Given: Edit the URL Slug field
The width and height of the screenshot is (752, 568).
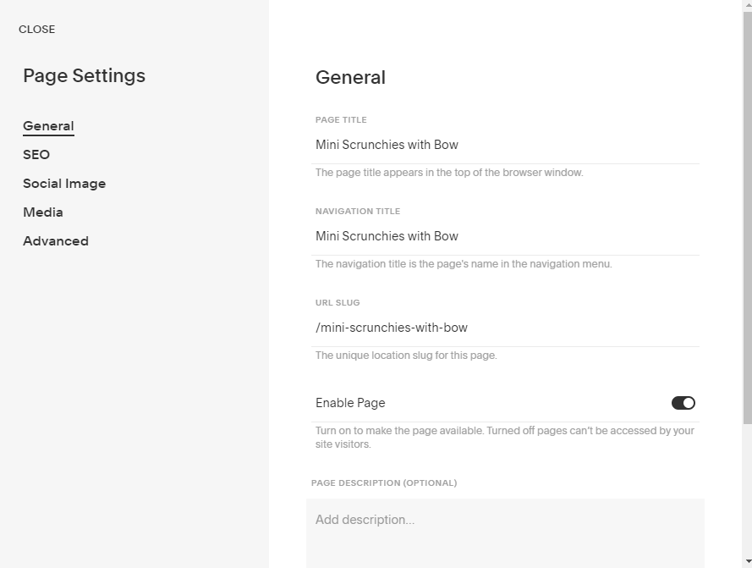Looking at the screenshot, I should point(506,328).
